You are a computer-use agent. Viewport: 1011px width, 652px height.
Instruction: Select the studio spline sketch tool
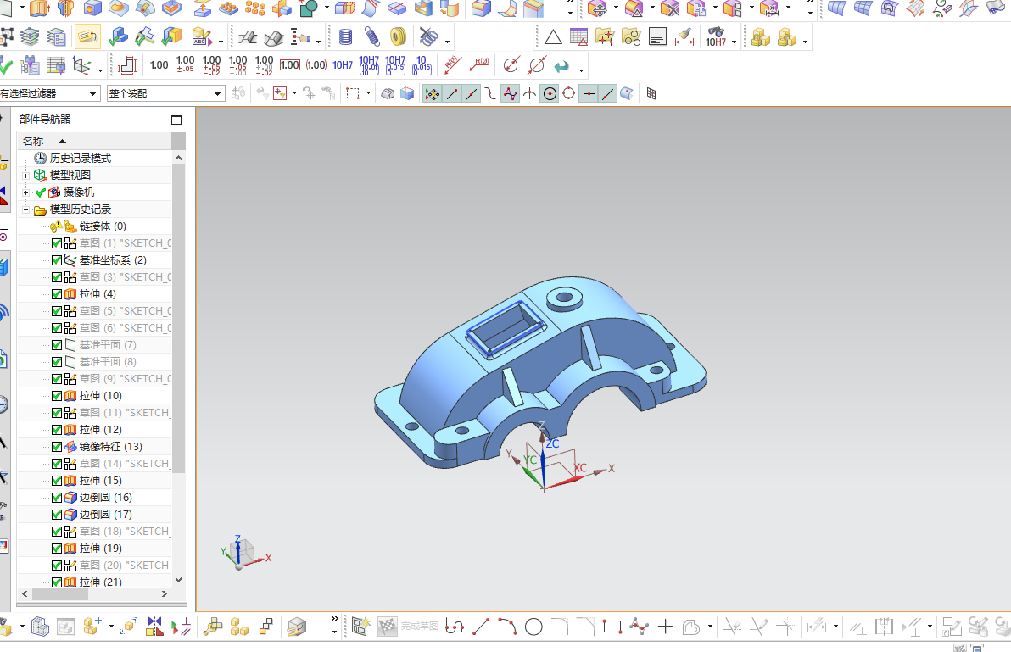point(639,627)
